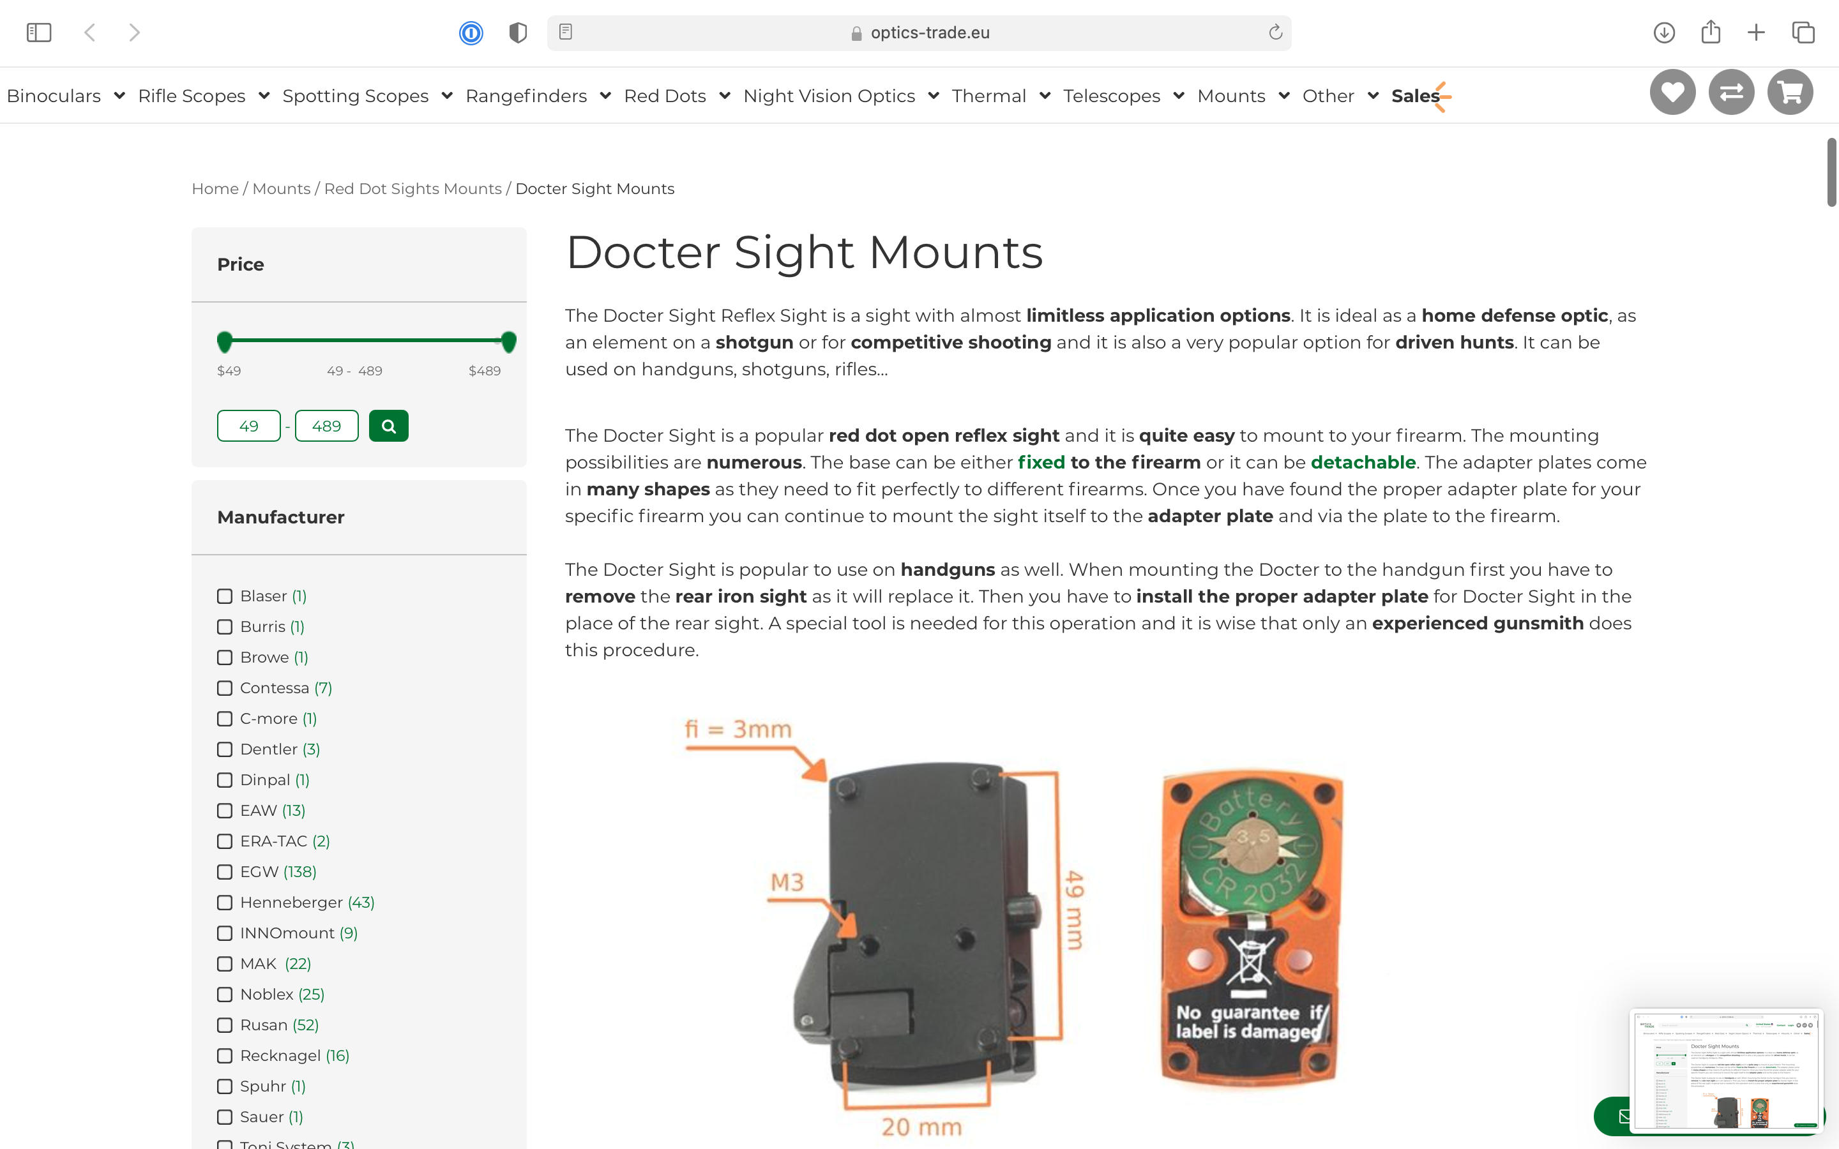
Task: Open the Binoculars menu item
Action: [x=54, y=96]
